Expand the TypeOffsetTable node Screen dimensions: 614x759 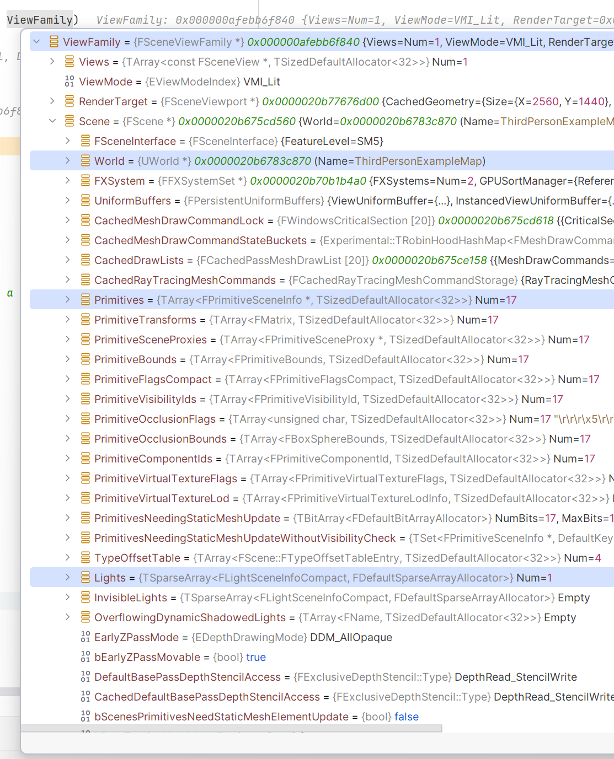[x=68, y=558]
